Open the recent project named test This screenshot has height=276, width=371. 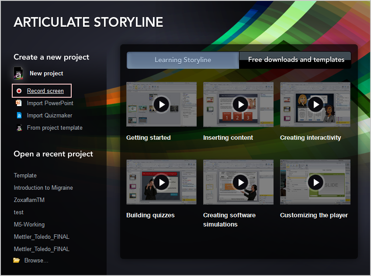tap(18, 212)
